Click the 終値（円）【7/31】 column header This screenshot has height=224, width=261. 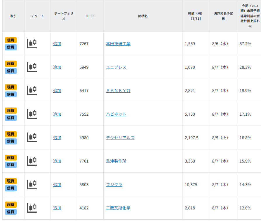(x=196, y=16)
